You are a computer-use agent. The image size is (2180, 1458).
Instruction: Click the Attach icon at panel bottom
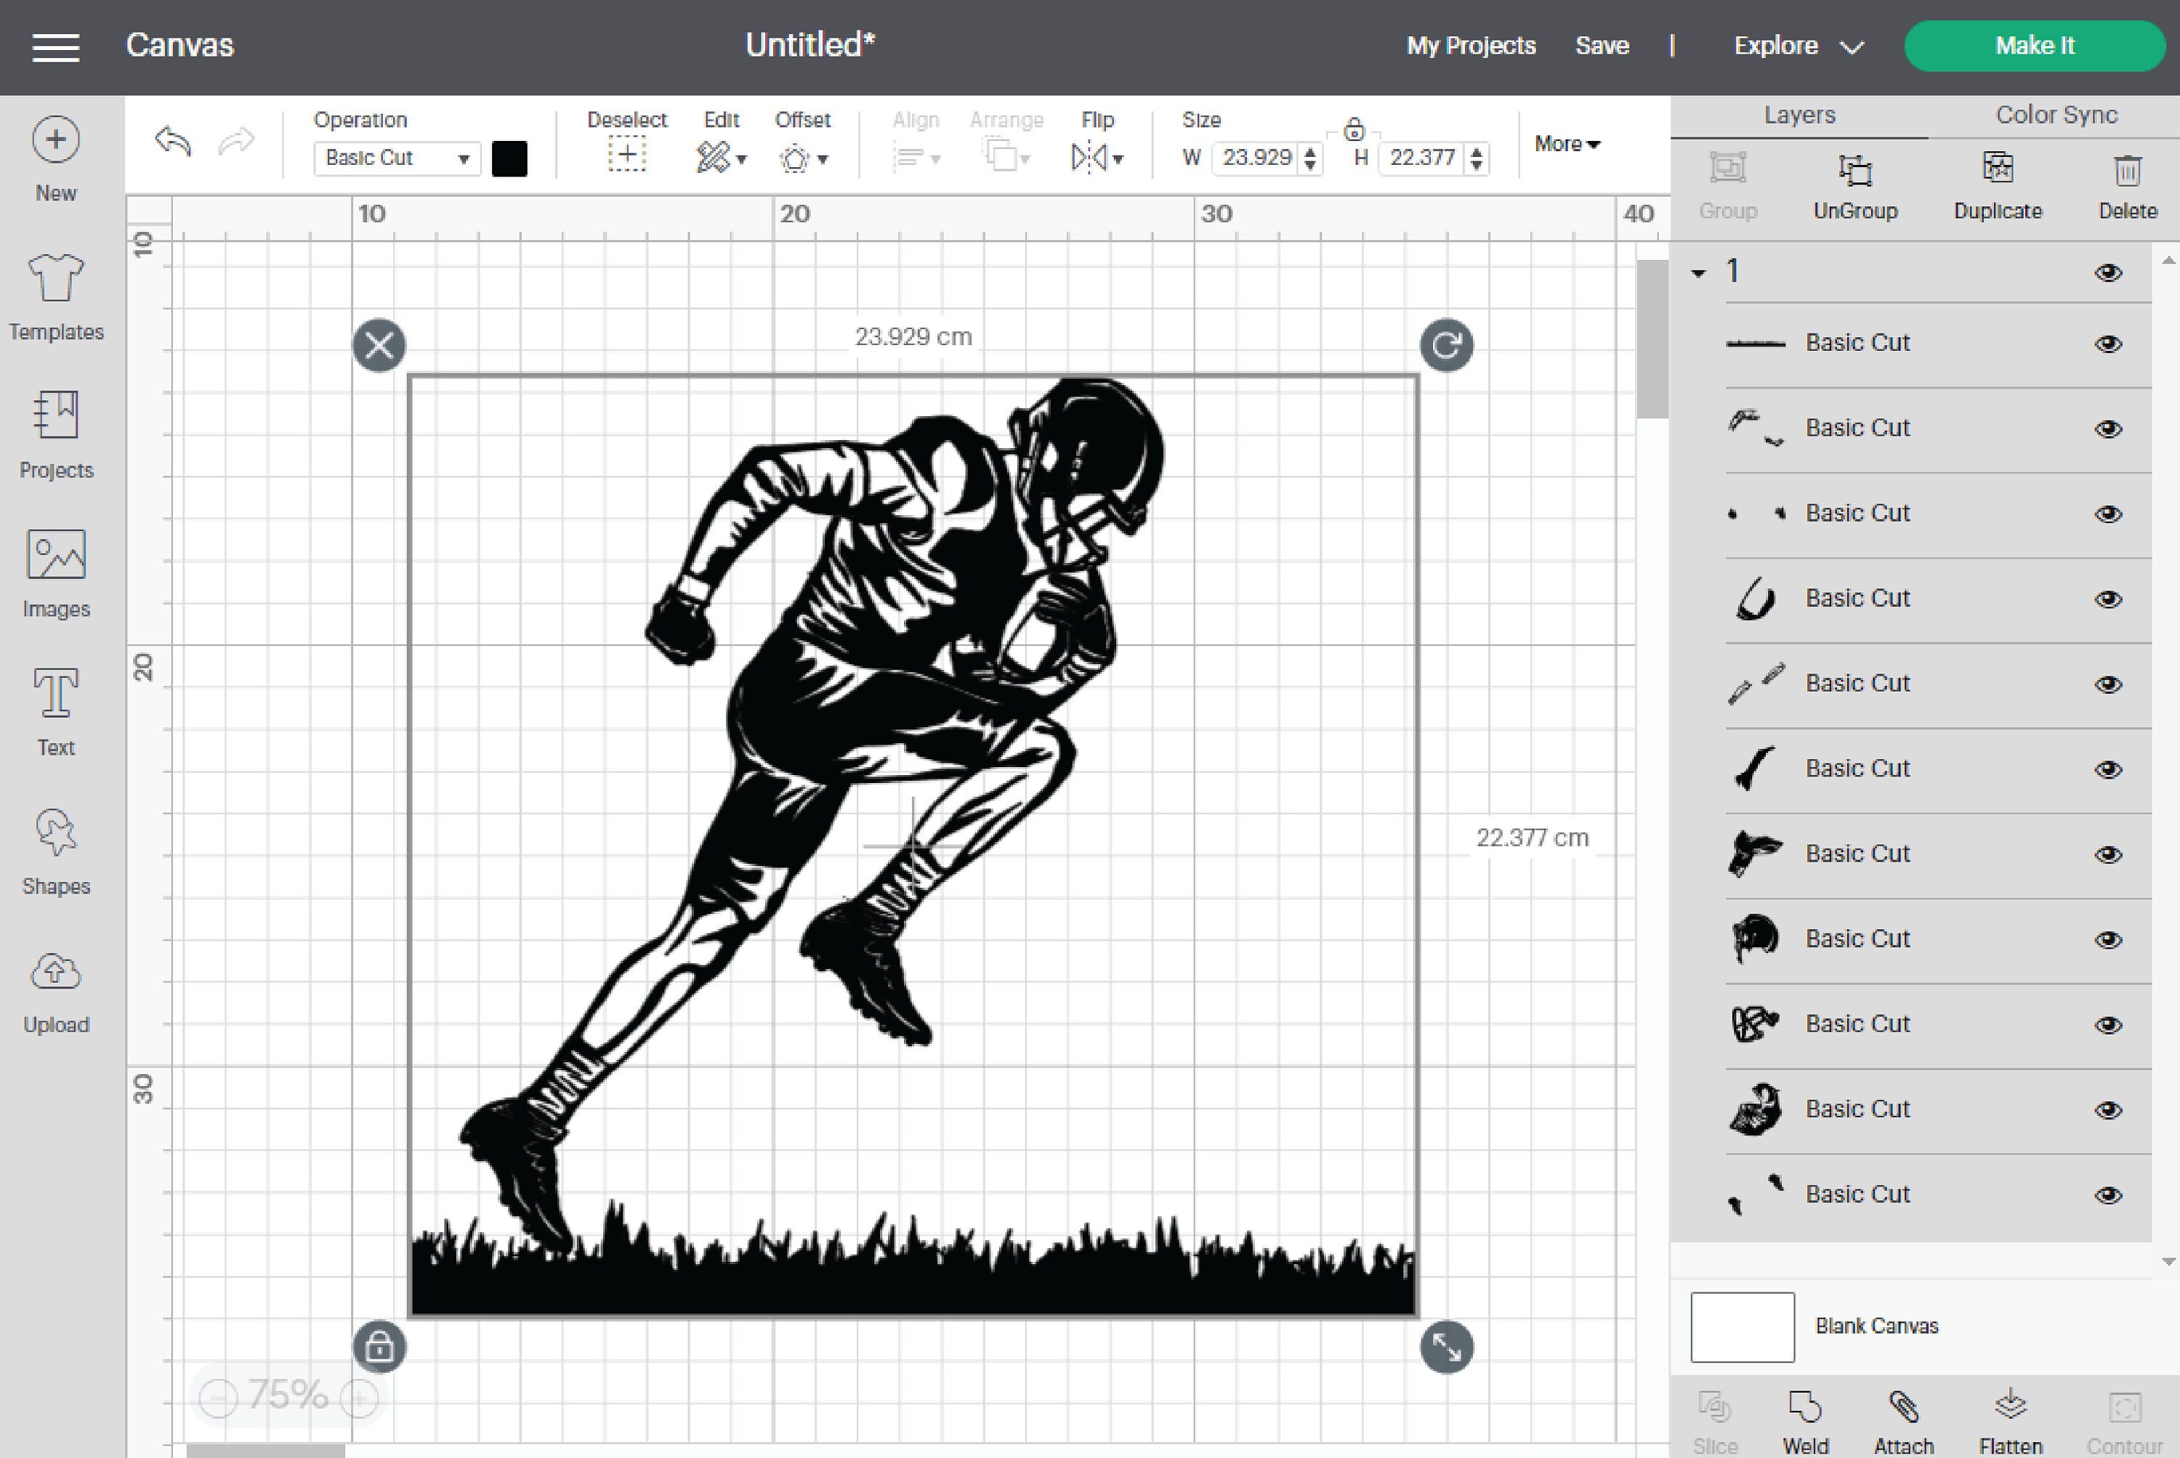pos(1904,1414)
